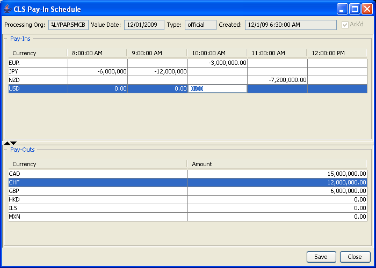Screen dimensions: 376x268
Task: Click the JPY -6,000,000 cell
Action: 98,71
